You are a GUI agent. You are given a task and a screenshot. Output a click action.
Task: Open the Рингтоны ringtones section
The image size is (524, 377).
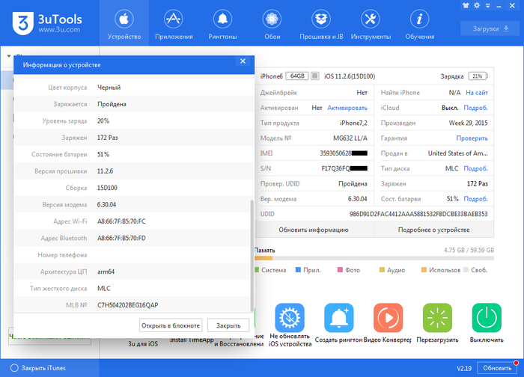tap(222, 22)
